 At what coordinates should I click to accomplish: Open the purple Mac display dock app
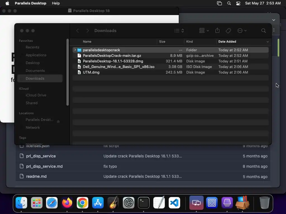tap(227, 203)
